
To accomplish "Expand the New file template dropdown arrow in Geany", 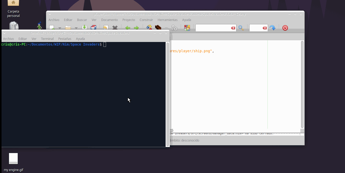I will point(60,28).
